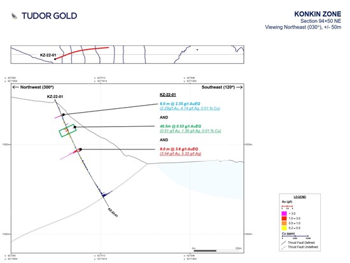Click the red 1.0 – 3.0 legend swatch

[x=284, y=218]
